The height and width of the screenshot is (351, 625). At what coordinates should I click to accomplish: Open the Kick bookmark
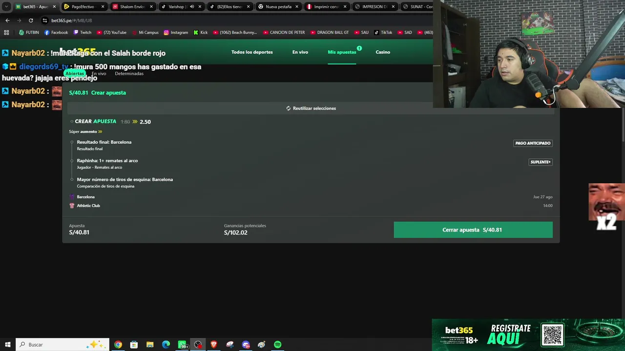201,33
